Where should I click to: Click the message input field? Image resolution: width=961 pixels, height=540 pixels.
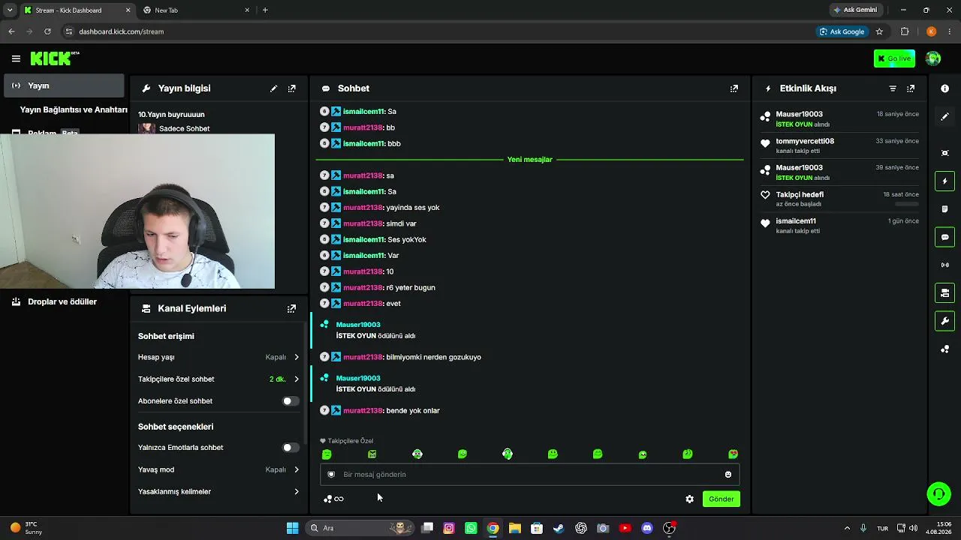coord(530,474)
